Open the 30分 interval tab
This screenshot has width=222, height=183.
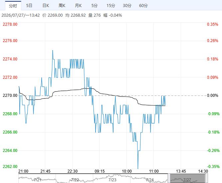click(x=127, y=6)
